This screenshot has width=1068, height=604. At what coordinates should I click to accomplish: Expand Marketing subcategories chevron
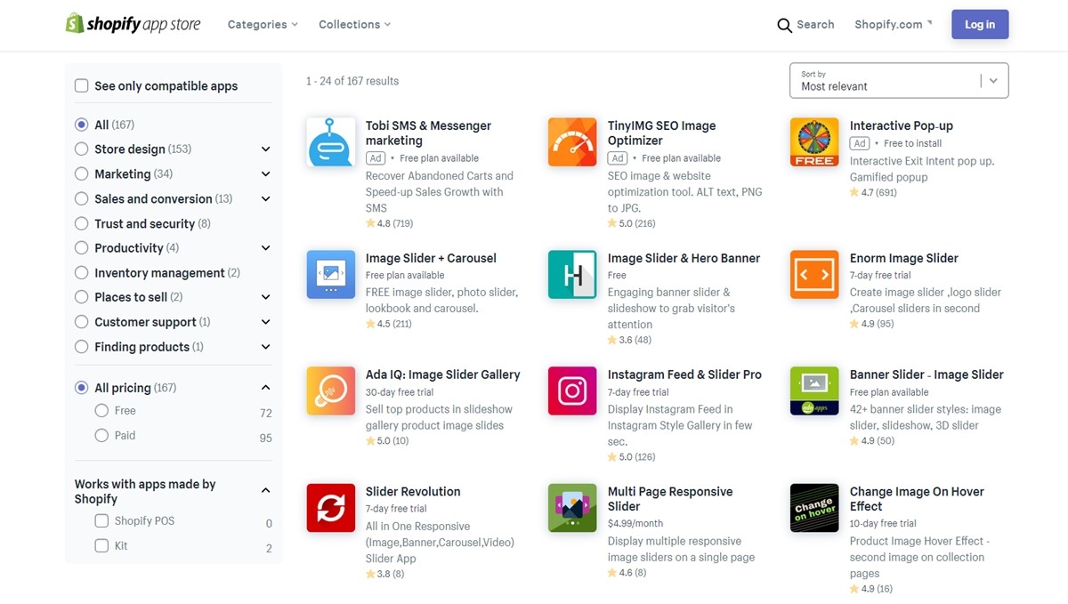tap(265, 174)
